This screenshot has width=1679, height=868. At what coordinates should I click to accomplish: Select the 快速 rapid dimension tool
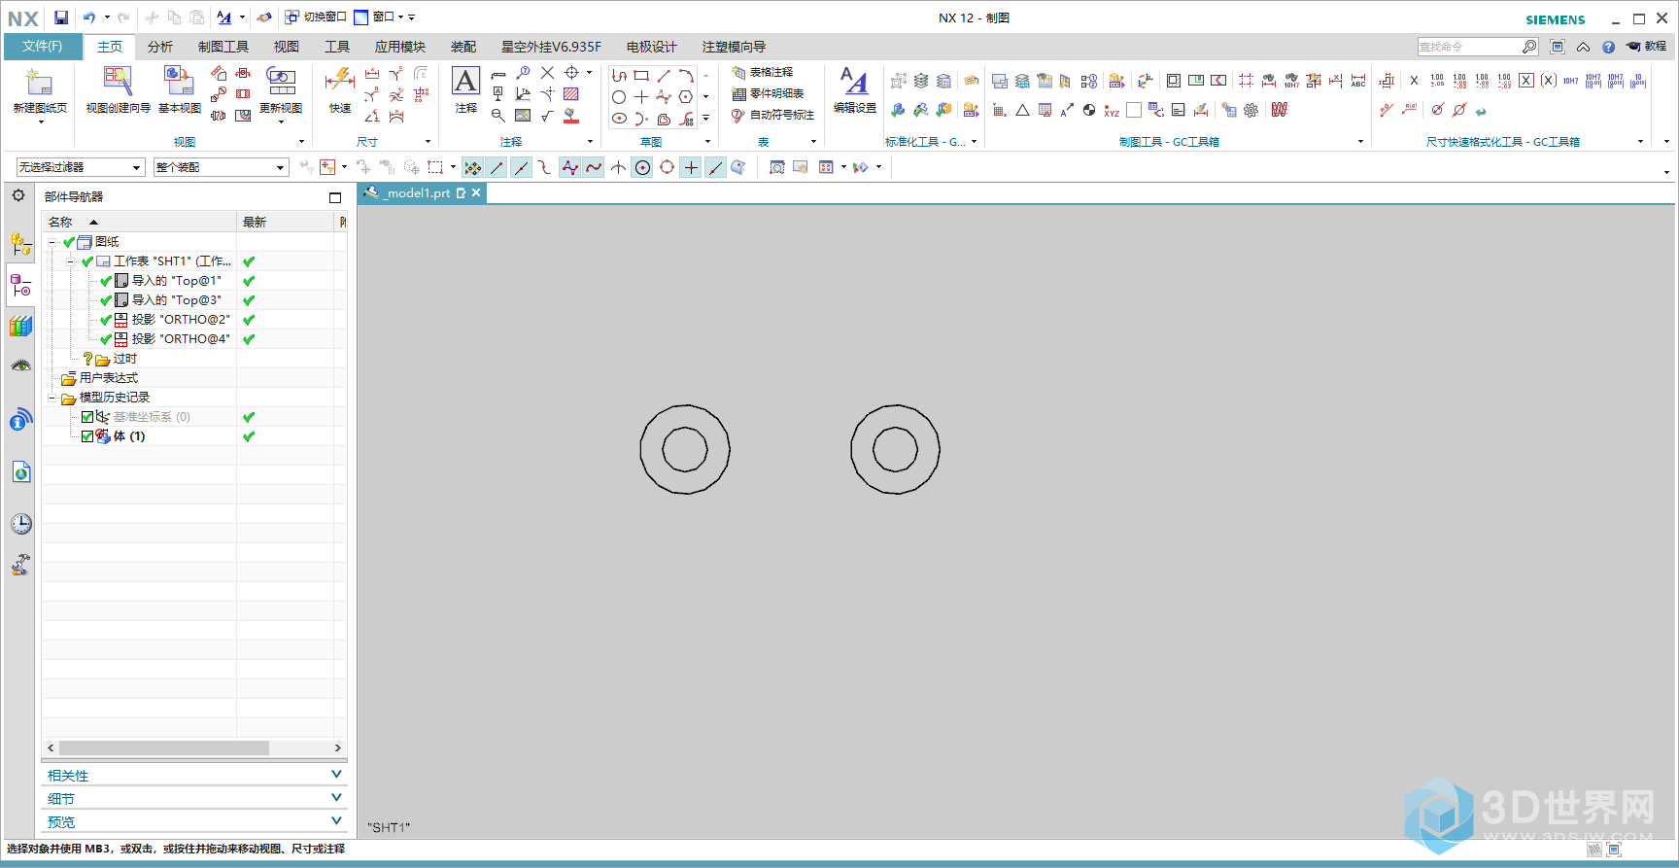point(339,82)
